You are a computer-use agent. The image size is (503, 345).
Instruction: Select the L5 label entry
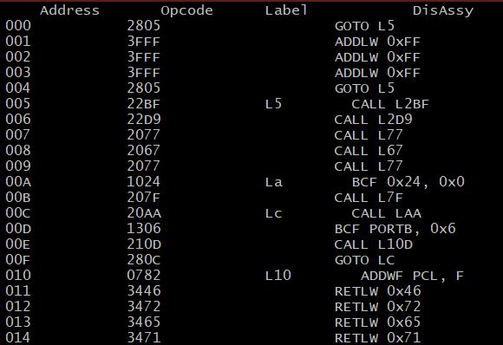tap(273, 104)
